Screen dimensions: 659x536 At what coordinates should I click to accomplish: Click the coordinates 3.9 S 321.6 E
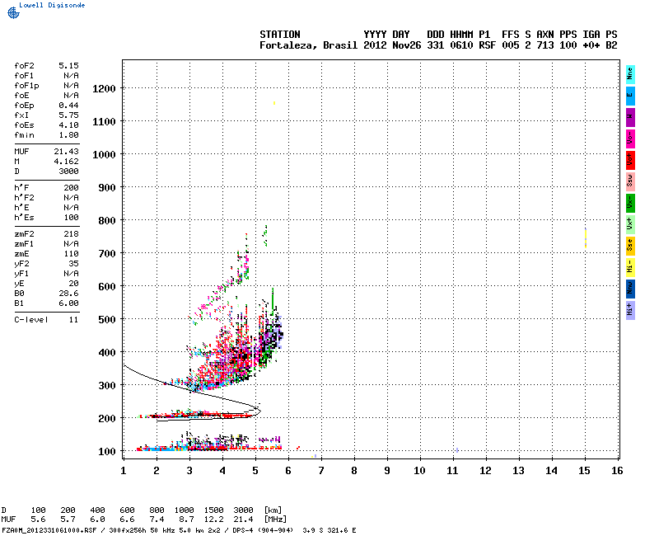coord(329,530)
